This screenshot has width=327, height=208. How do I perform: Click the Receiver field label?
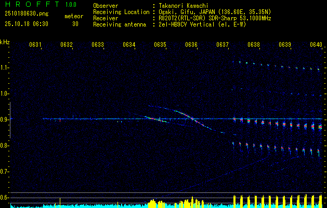106,18
